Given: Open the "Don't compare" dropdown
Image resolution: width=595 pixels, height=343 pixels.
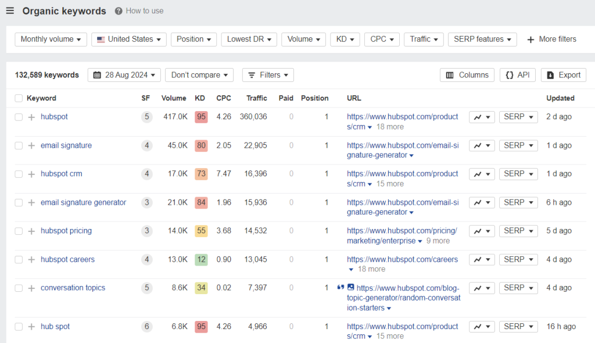Looking at the screenshot, I should tap(199, 74).
